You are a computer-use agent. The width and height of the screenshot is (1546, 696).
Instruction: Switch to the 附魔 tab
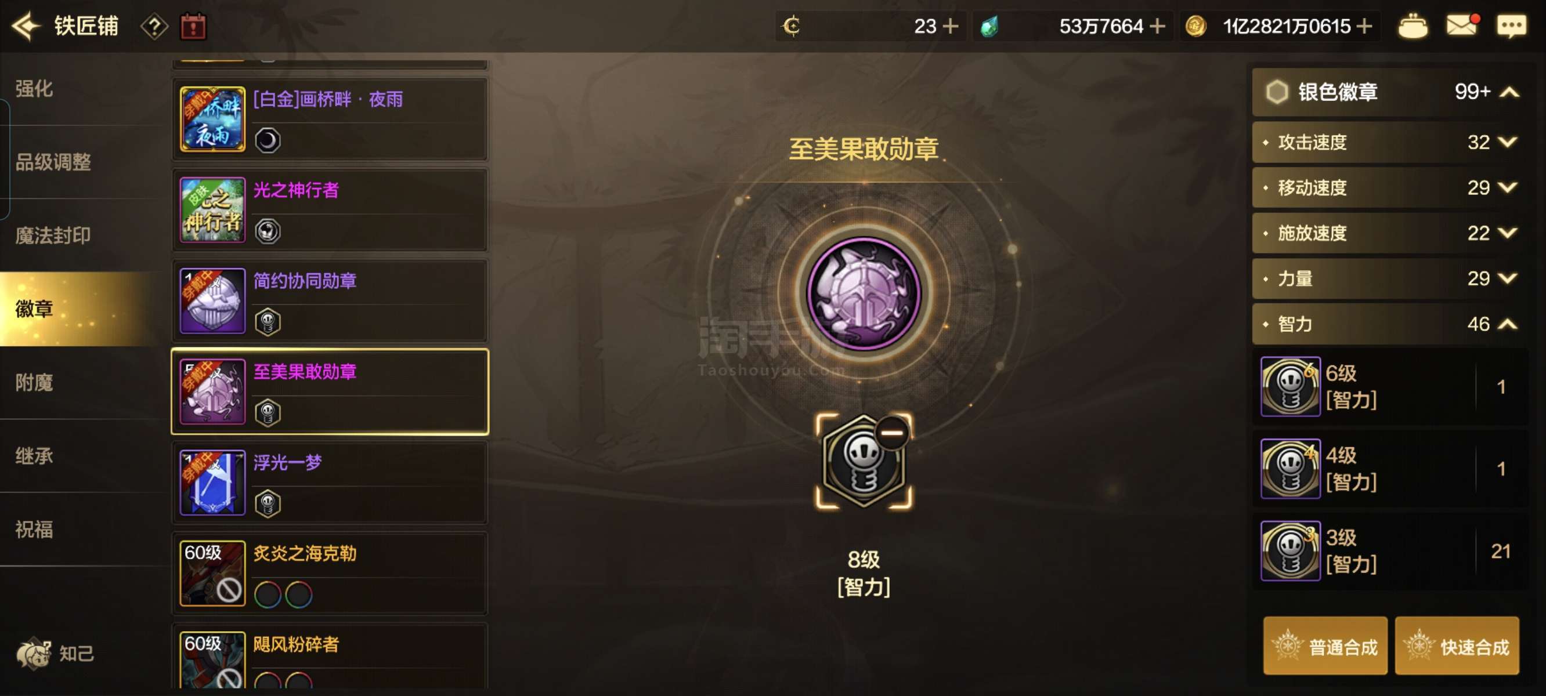pyautogui.click(x=34, y=382)
